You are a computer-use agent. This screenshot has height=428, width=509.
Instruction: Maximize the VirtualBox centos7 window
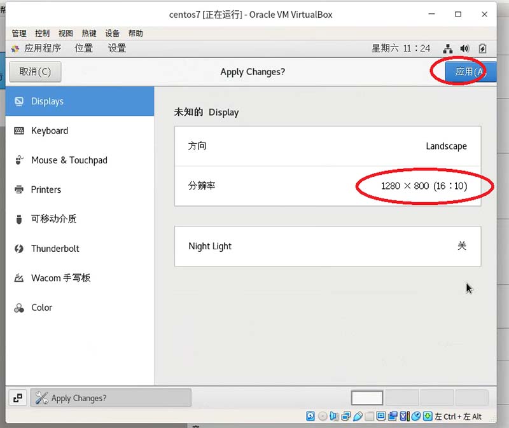pos(458,14)
